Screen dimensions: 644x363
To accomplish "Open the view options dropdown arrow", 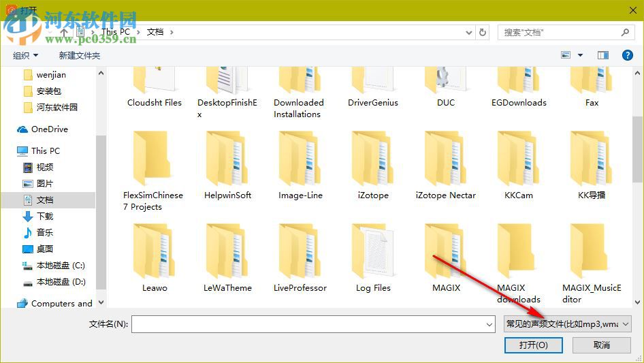I will pos(580,55).
